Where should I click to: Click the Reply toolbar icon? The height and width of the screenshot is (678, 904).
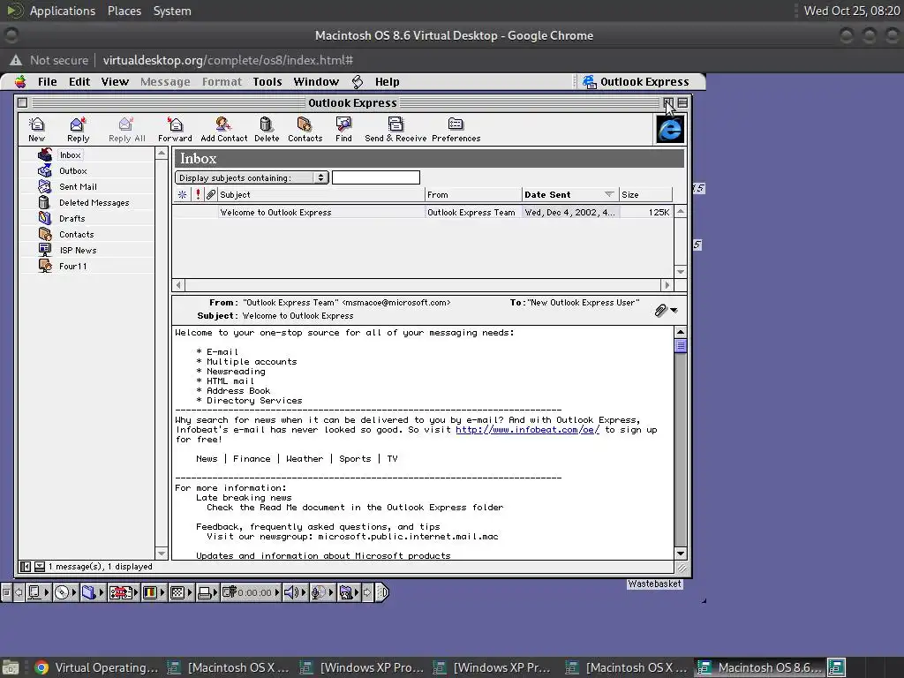point(78,129)
